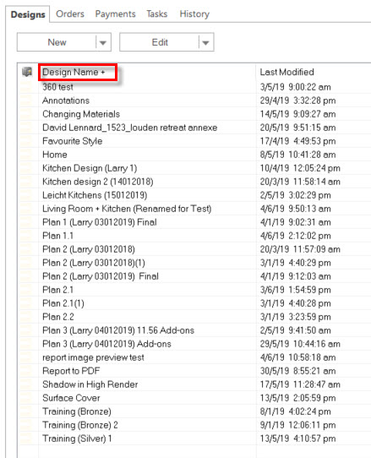Switch to the Payments tab

point(116,14)
